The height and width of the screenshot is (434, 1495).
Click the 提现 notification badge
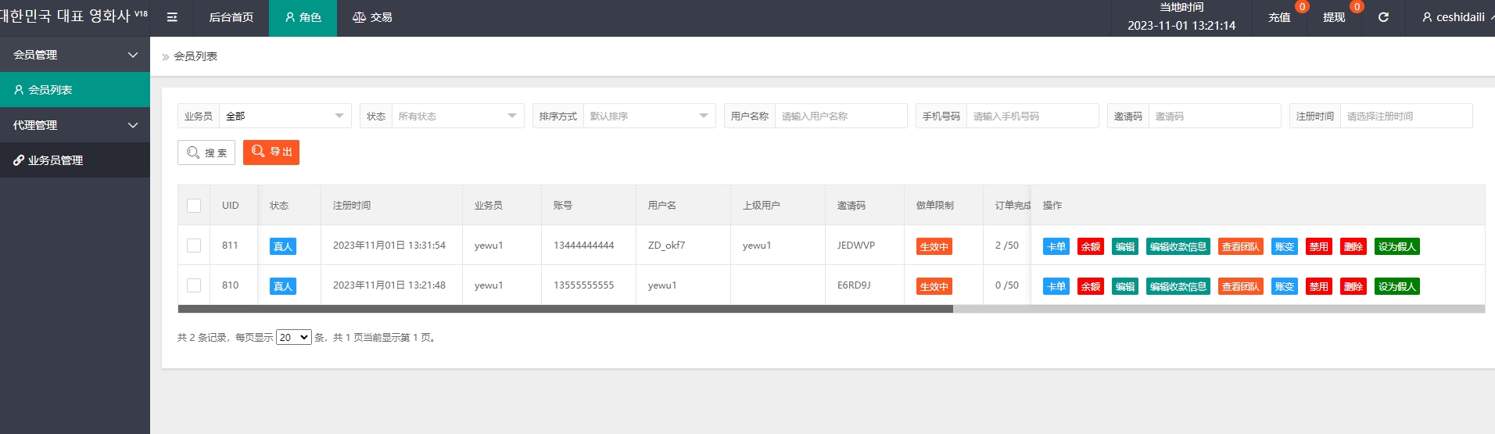coord(1357,7)
